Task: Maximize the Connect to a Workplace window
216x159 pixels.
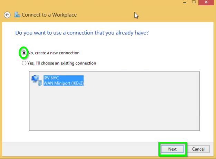Action: [x=194, y=2]
